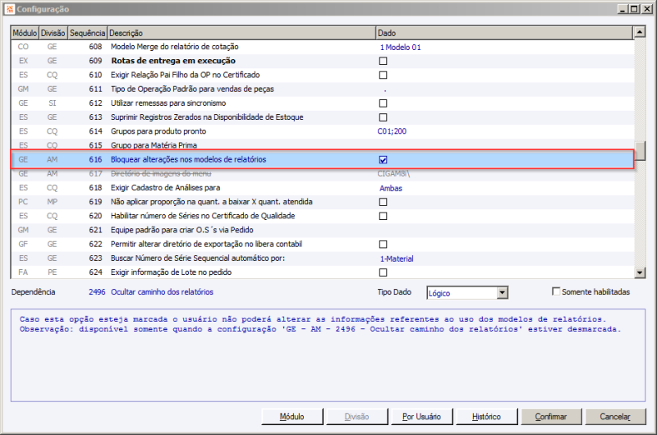Click the vertical scrollbar thumb
Image resolution: width=657 pixels, height=435 pixels.
[x=640, y=151]
